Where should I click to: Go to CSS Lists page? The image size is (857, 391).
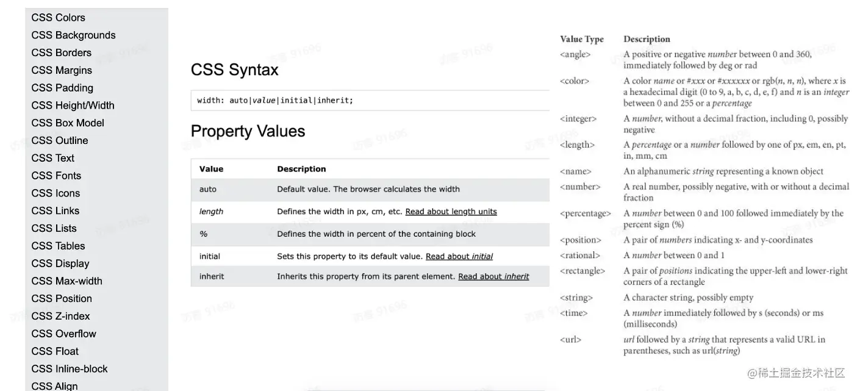point(54,228)
